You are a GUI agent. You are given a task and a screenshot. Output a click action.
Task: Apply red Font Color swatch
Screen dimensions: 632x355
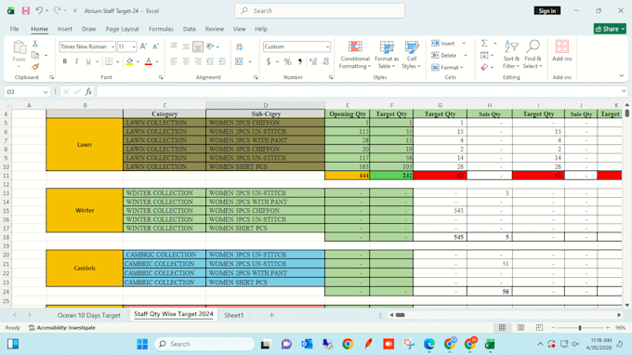[149, 61]
